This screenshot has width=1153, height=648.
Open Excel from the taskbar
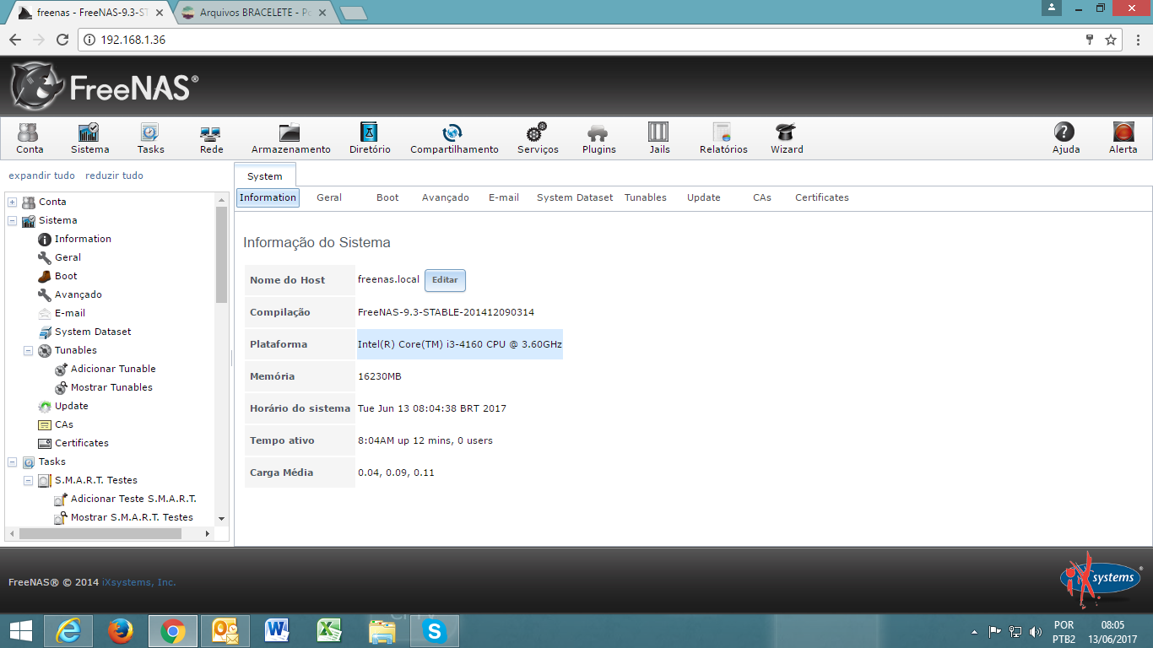(329, 630)
